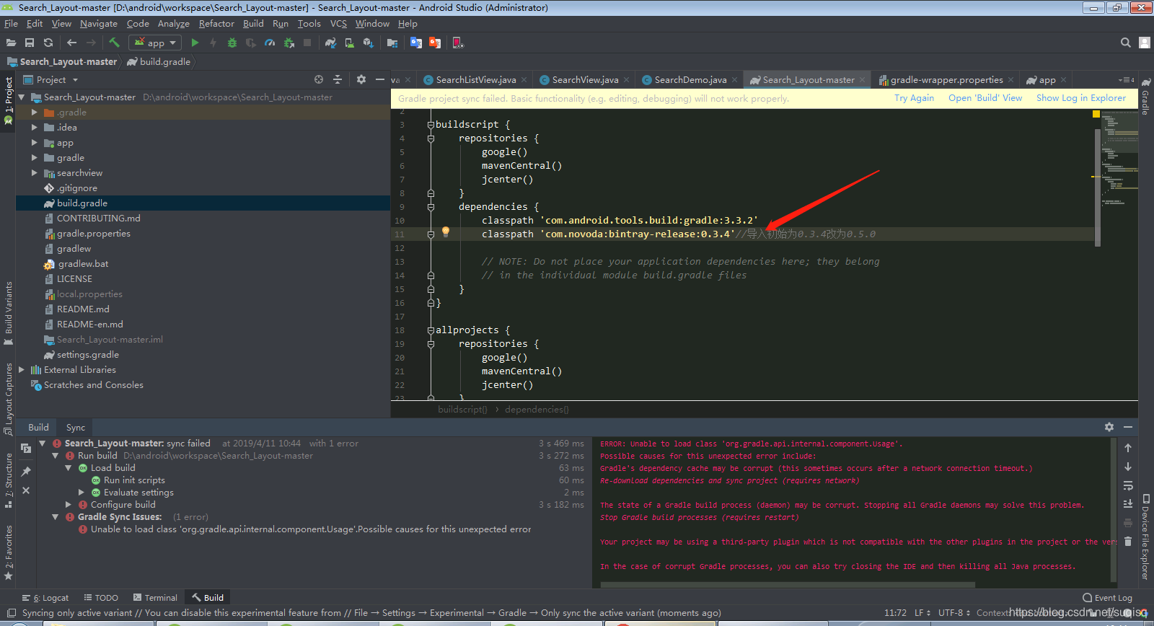Expand the app module folder
The width and height of the screenshot is (1154, 626).
pos(34,143)
